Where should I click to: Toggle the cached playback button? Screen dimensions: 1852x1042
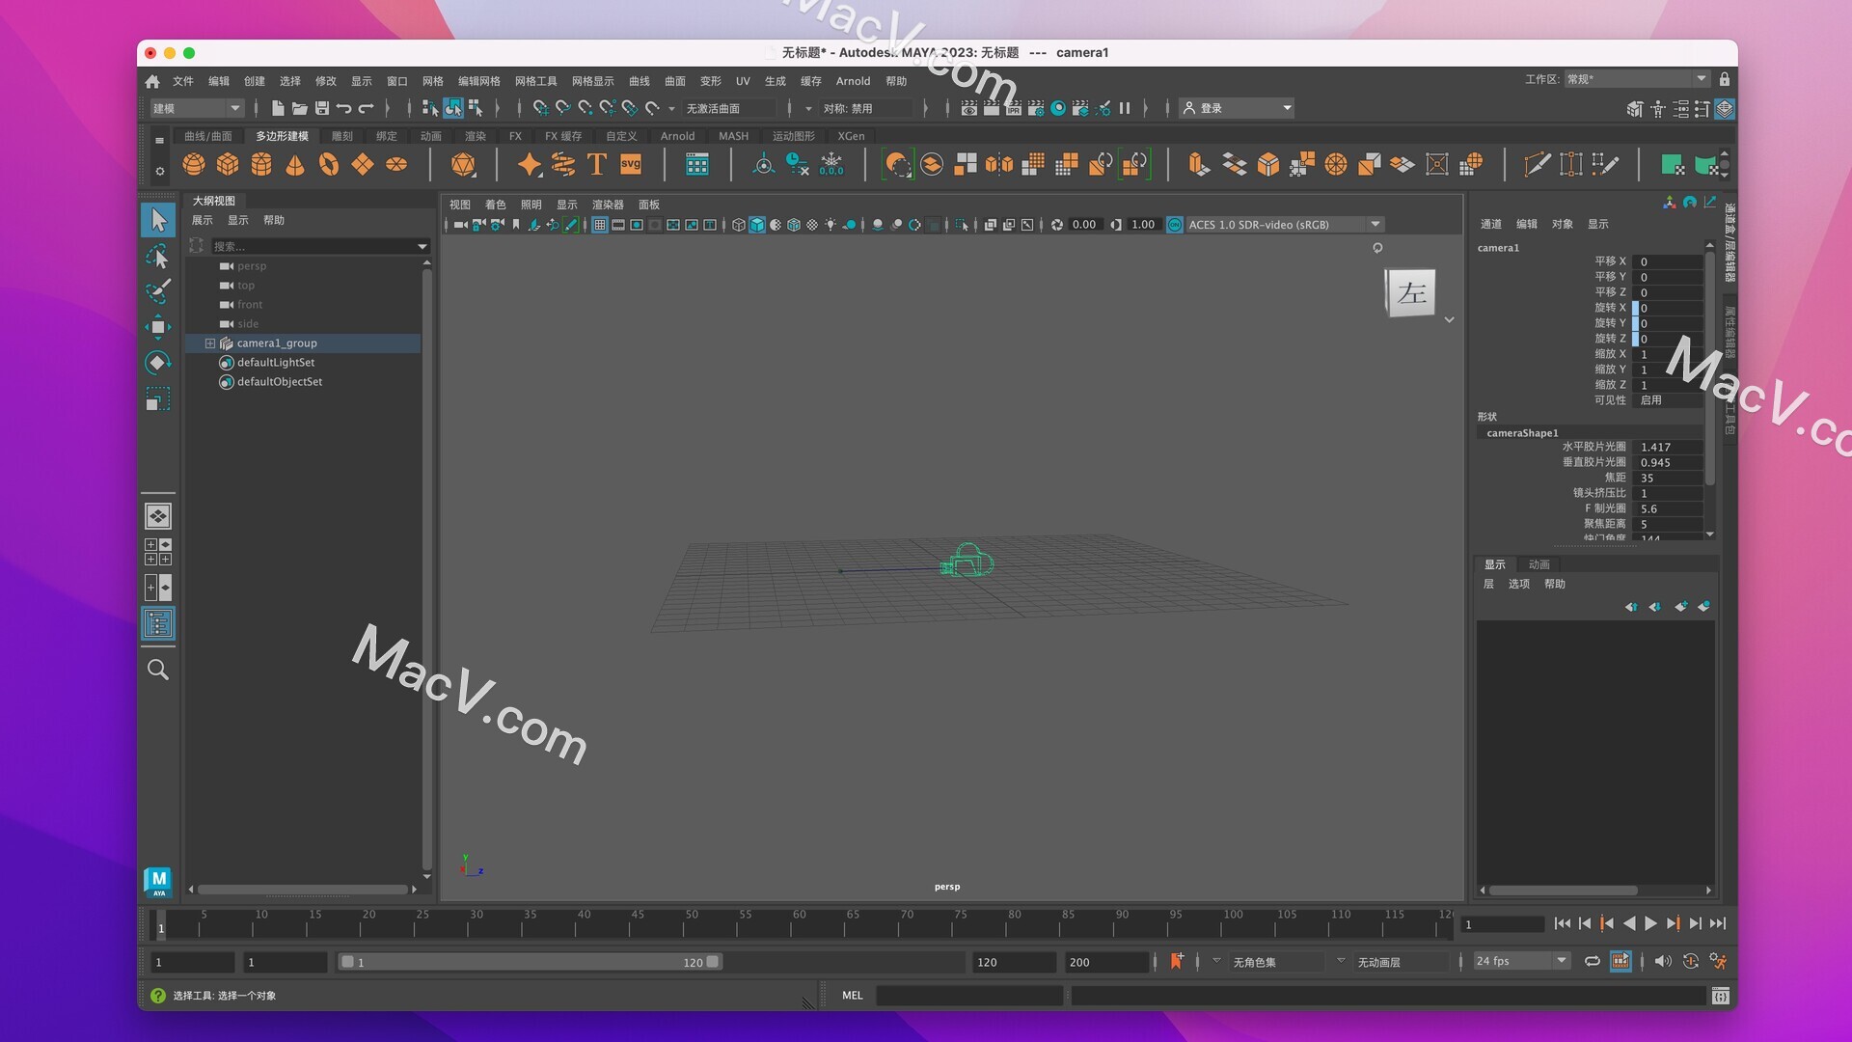(1620, 961)
